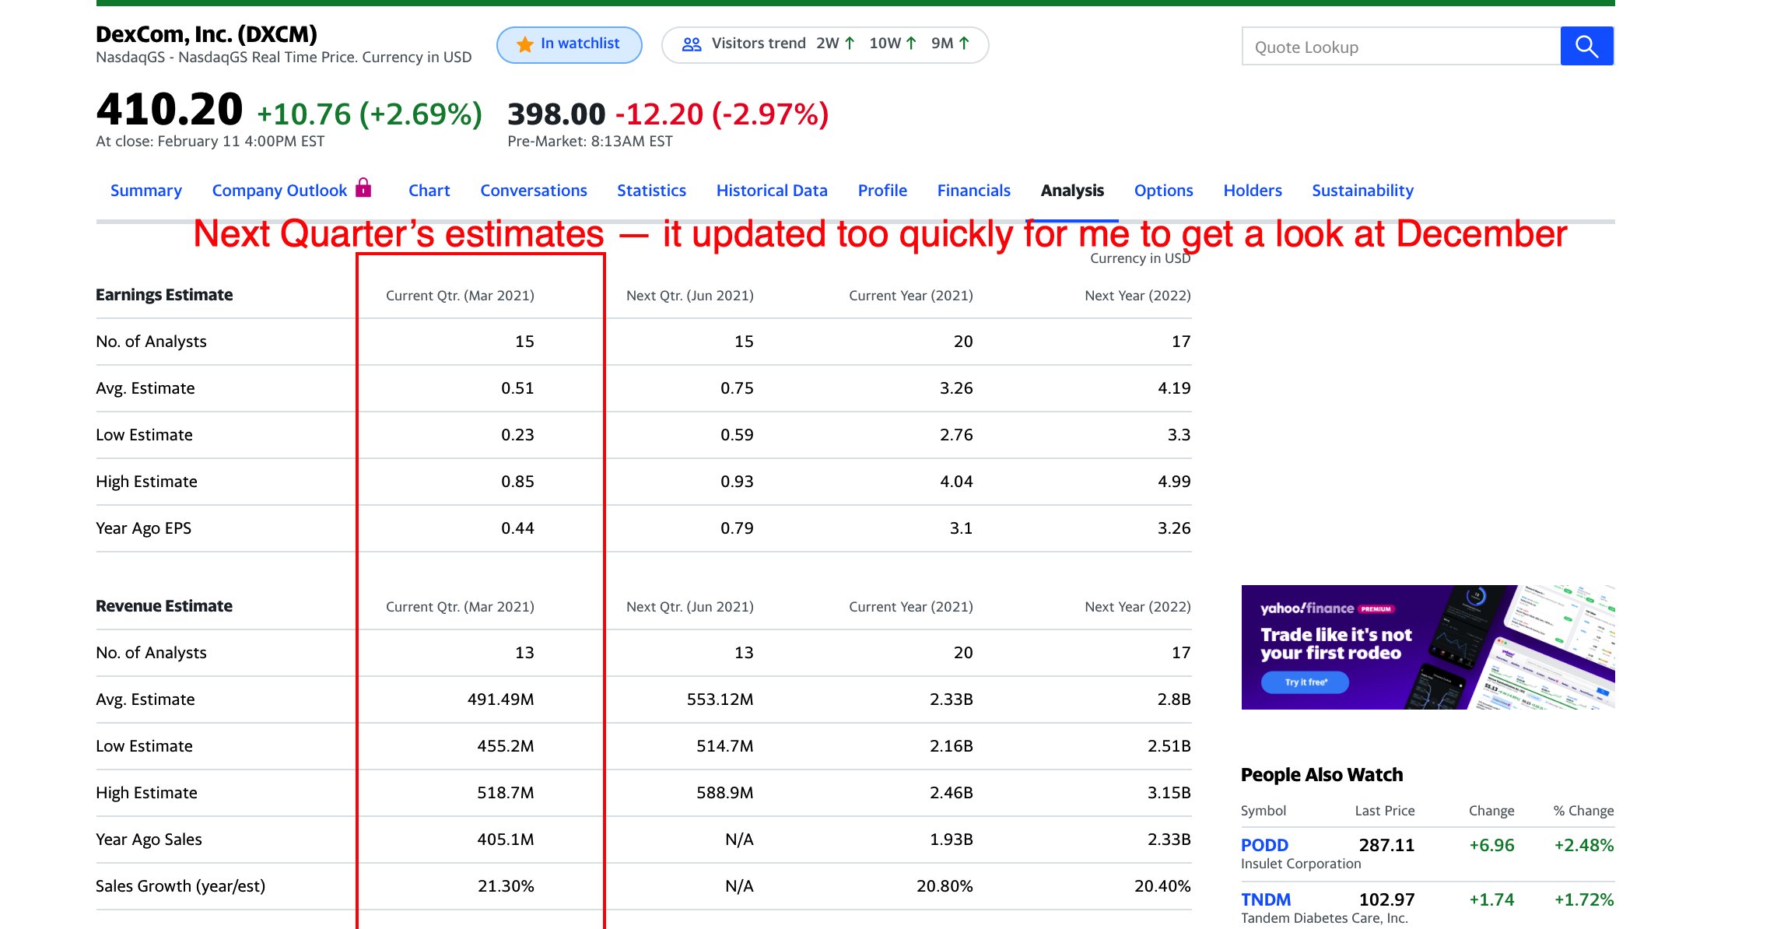Screen dimensions: 1777x929
Task: Click the 398.00 pre-market price
Action: pyautogui.click(x=556, y=114)
